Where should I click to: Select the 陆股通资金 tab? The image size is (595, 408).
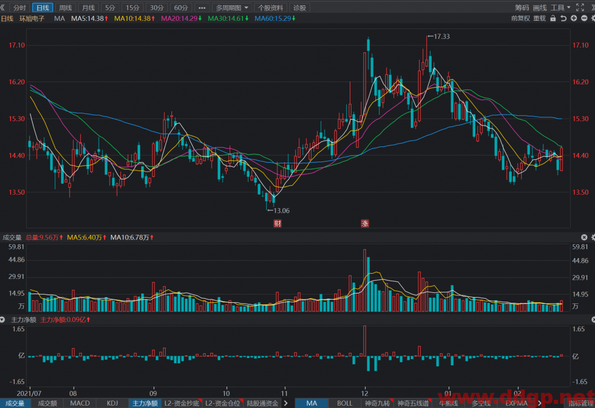pos(263,403)
